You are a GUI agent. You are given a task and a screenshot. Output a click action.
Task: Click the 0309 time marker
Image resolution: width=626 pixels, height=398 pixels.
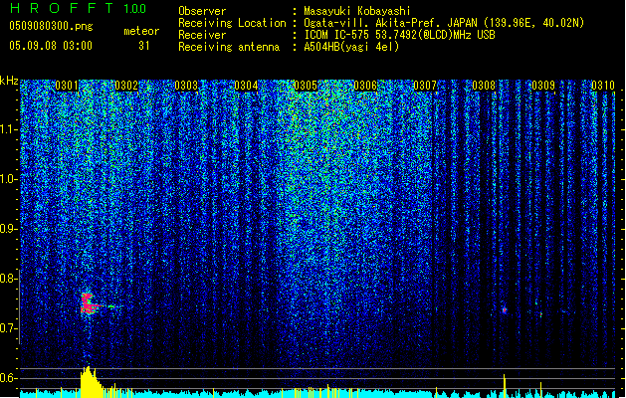pyautogui.click(x=543, y=86)
